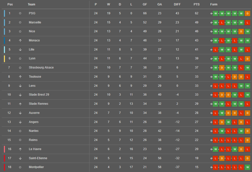Click Lille's down arrow position icon
Screen dimensions: 252x172
20,49
